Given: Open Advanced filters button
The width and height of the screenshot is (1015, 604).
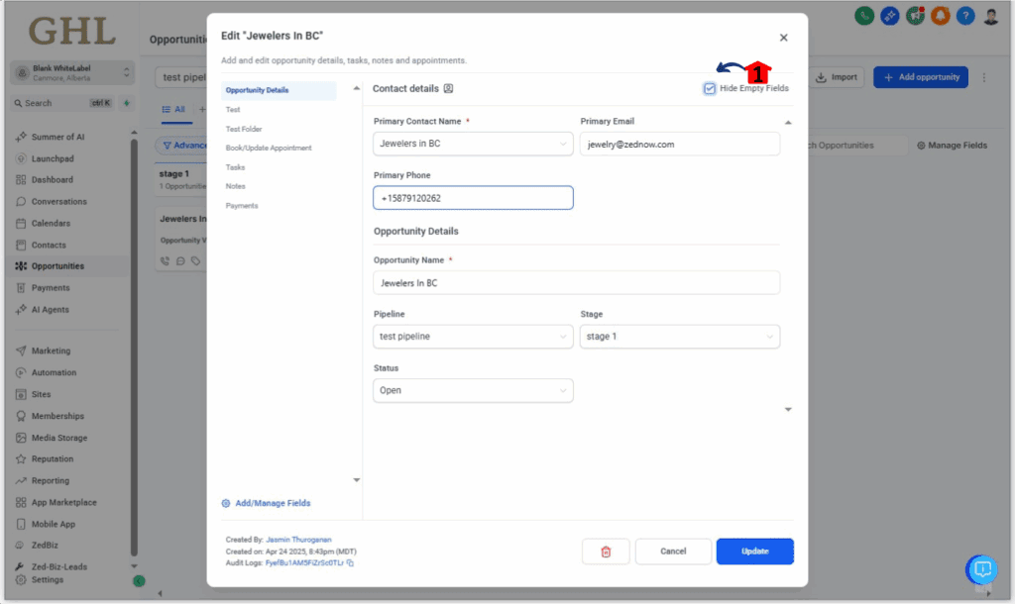Looking at the screenshot, I should (x=181, y=146).
